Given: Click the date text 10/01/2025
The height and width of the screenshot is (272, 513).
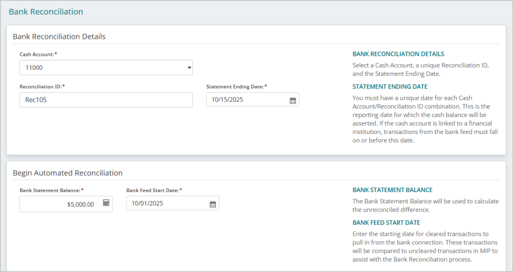Looking at the screenshot, I should (x=148, y=204).
